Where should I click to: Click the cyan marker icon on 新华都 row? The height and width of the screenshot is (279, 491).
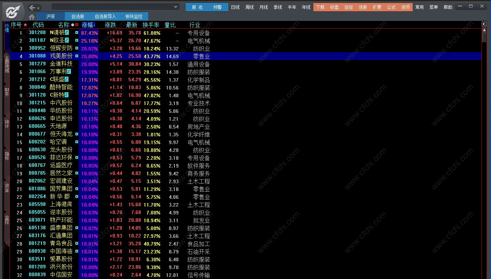tap(77, 196)
